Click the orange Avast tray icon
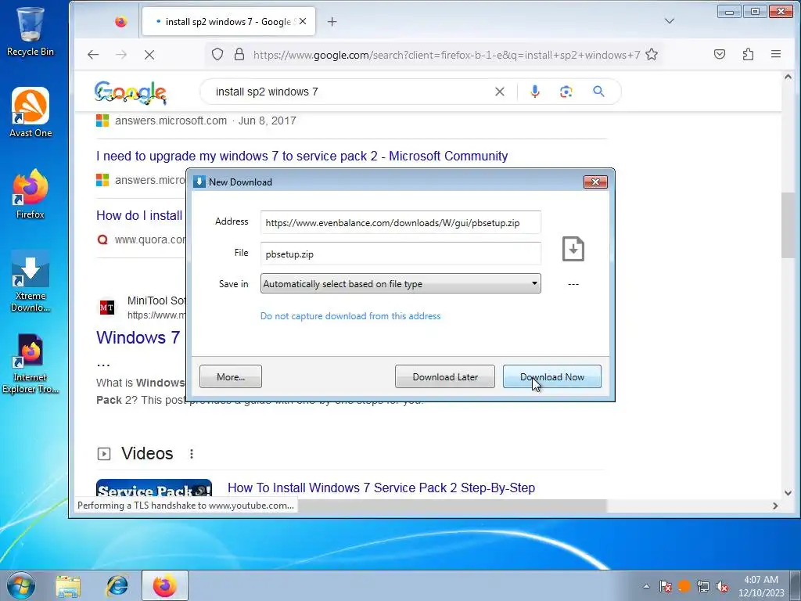Screen dimensions: 801x601 [x=684, y=586]
